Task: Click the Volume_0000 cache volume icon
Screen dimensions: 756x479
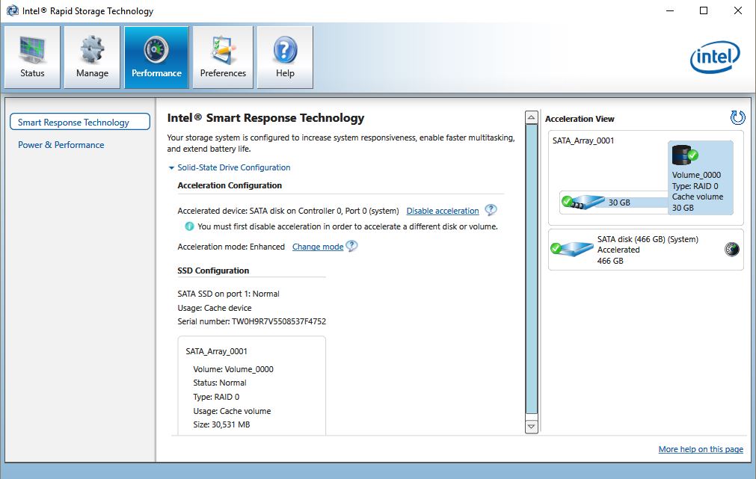Action: (x=684, y=155)
